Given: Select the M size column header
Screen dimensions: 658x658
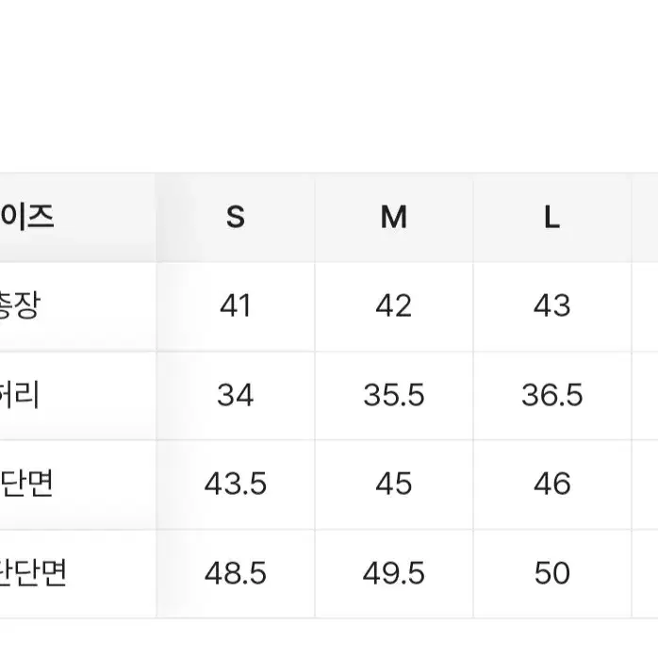Looking at the screenshot, I should pyautogui.click(x=394, y=218).
